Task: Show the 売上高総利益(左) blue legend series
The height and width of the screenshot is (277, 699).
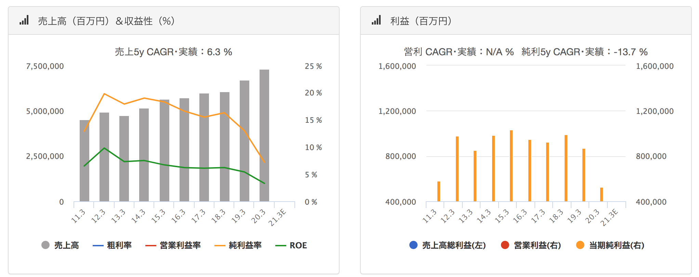Action: pos(447,245)
